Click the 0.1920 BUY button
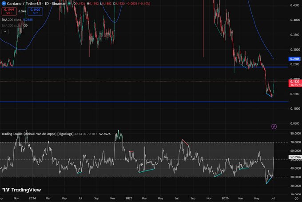This screenshot has width=302, height=202. (x=35, y=12)
